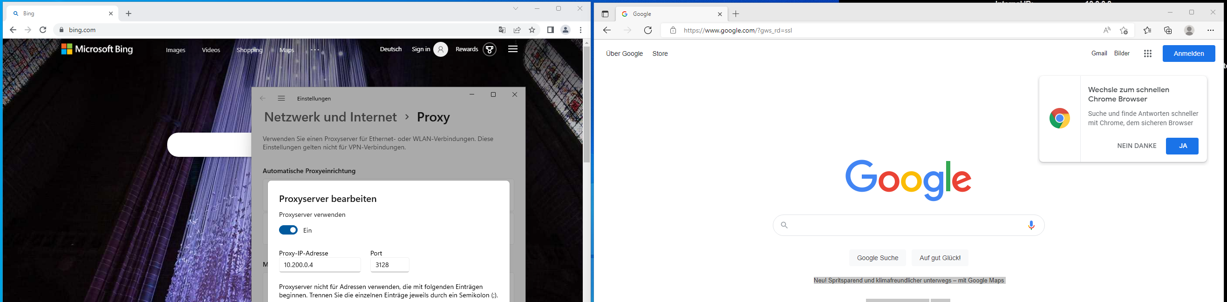Click NEIN DANKE in the Chrome promo
Screen dimensions: 1227x302
[1137, 146]
